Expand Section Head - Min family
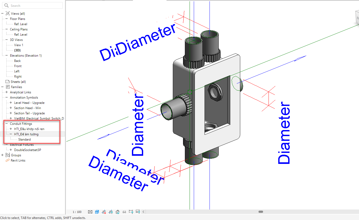The height and width of the screenshot is (220, 359). click(11, 108)
